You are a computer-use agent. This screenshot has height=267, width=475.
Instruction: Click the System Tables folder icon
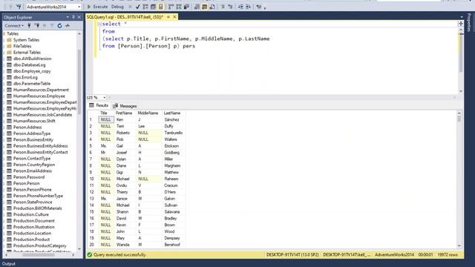pos(9,39)
